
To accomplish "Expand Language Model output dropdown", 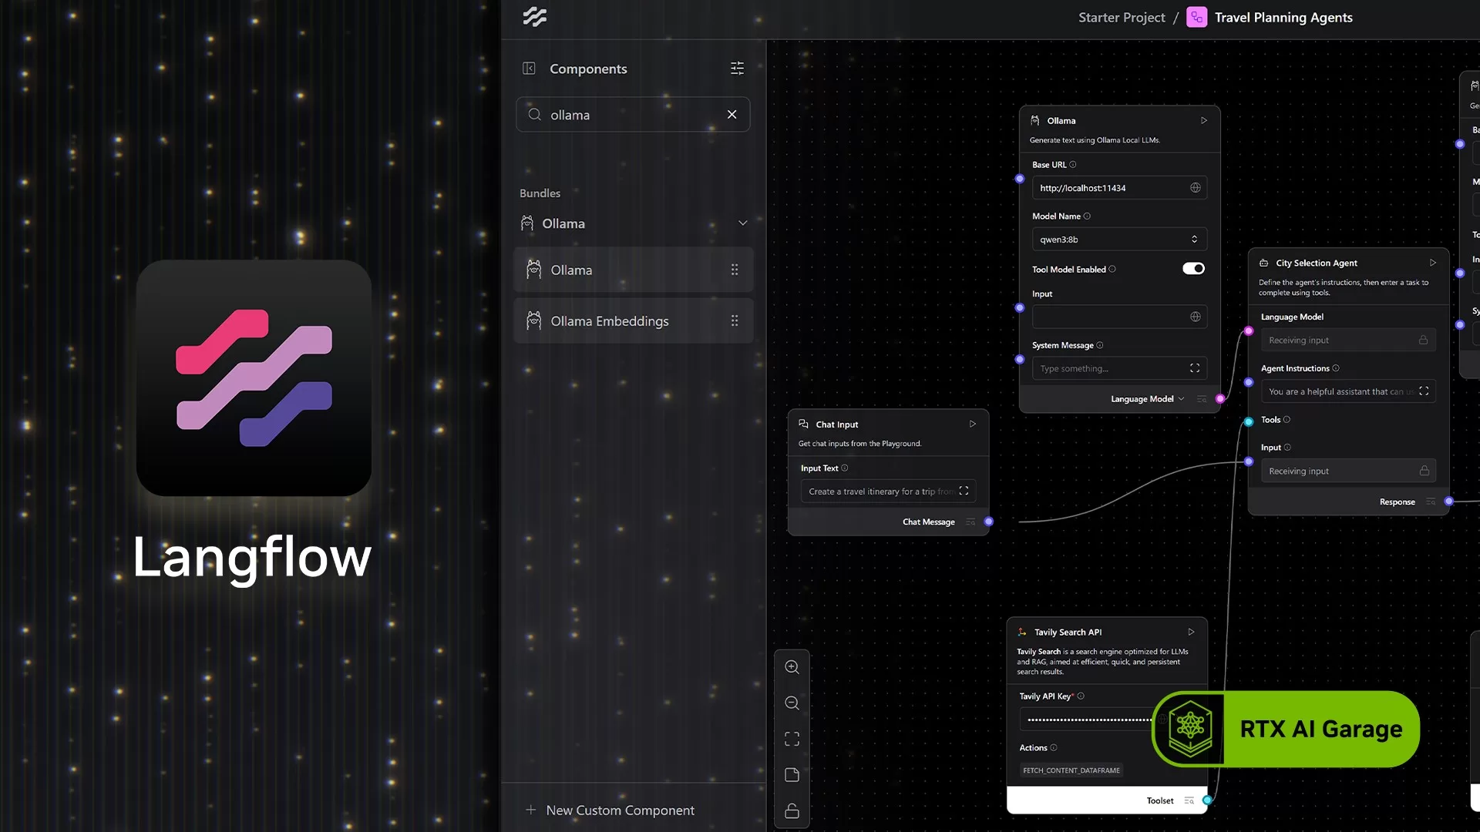I will (1181, 399).
